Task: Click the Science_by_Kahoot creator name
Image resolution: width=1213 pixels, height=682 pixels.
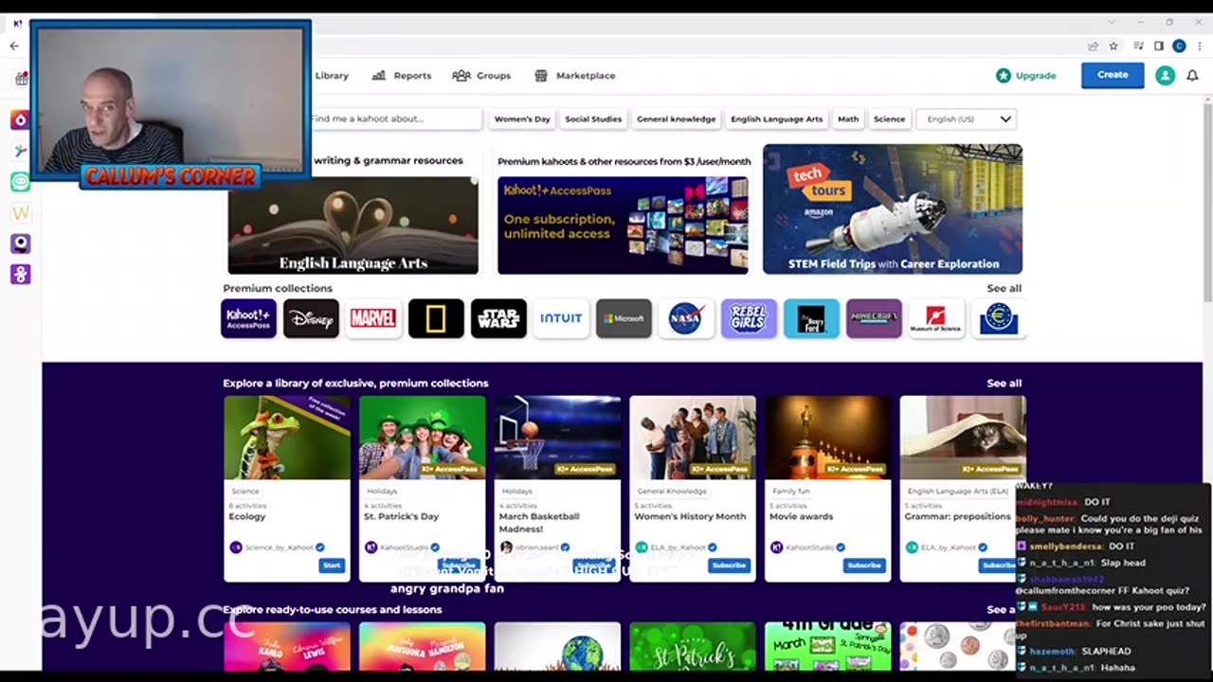Action: [x=279, y=547]
